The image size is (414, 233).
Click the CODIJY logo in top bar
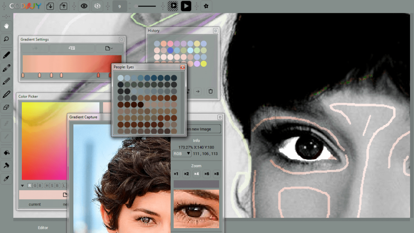coord(25,6)
